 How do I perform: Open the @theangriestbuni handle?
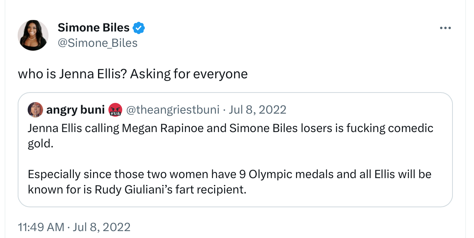[173, 110]
